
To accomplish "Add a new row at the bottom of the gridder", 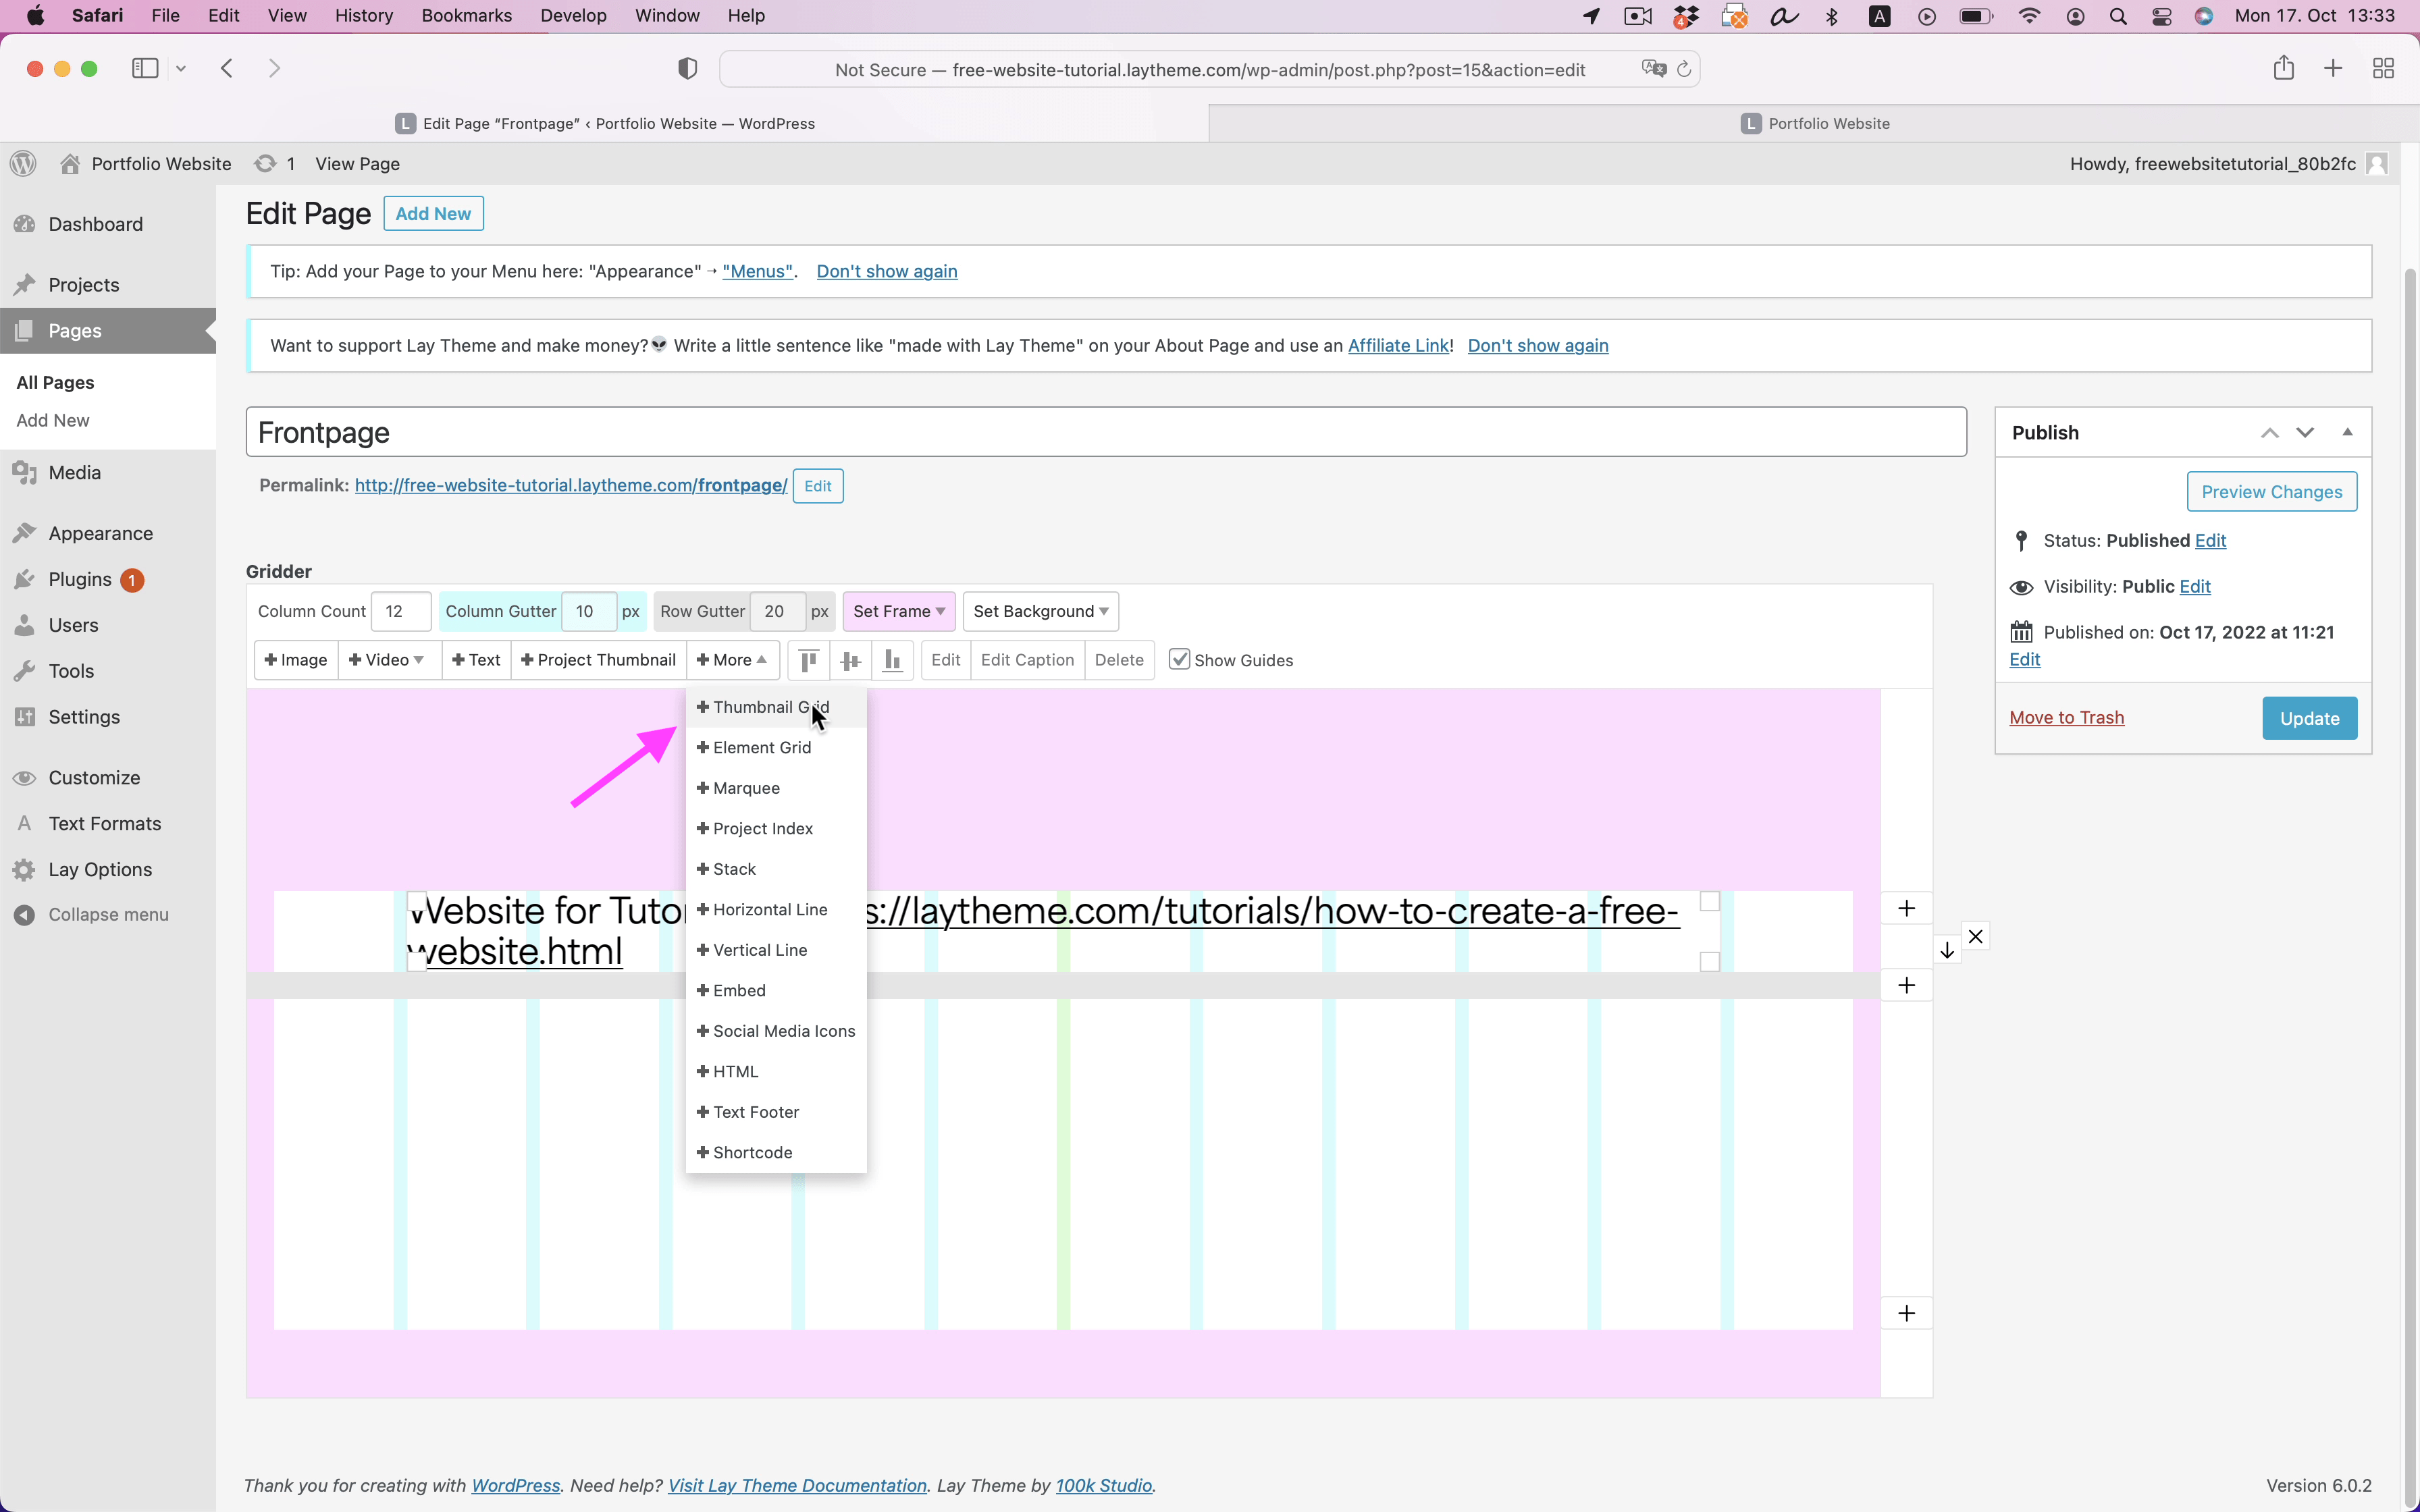I will [x=1907, y=1313].
